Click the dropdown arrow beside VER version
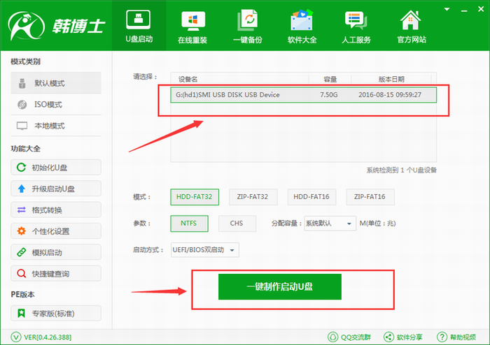490x345 pixels. (17, 337)
